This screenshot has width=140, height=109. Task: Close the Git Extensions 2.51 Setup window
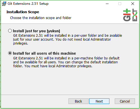click(133, 4)
